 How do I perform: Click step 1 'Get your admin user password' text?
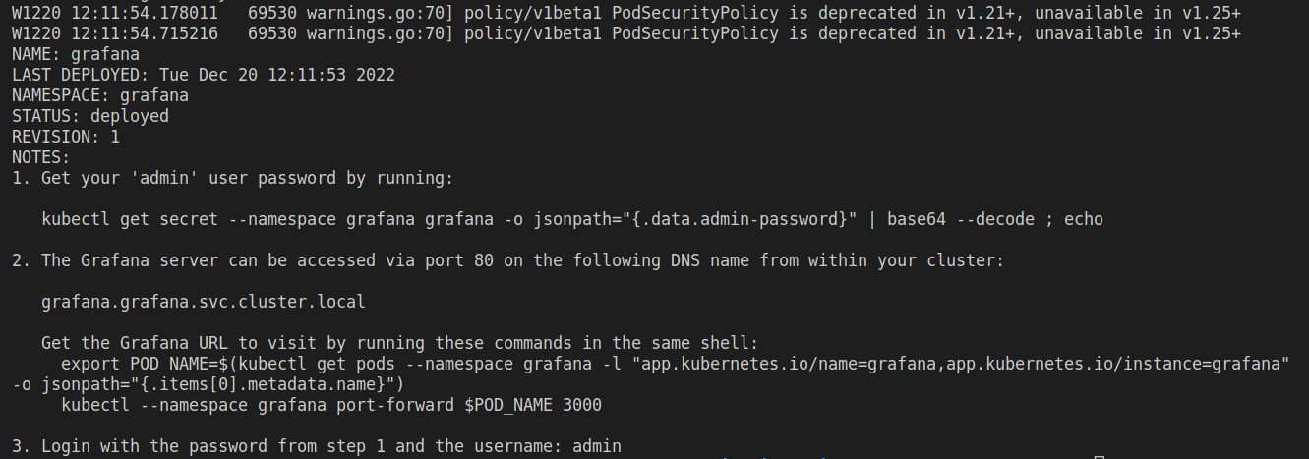pyautogui.click(x=232, y=178)
